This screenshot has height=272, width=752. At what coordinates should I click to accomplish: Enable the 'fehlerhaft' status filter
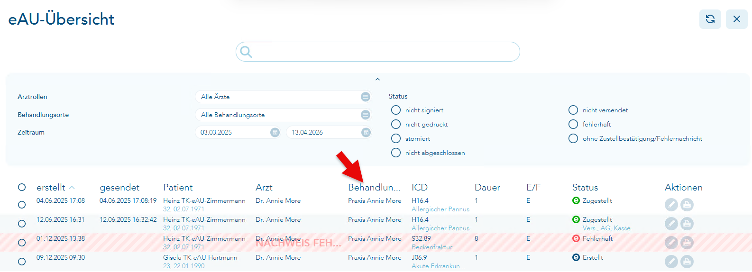click(x=573, y=124)
